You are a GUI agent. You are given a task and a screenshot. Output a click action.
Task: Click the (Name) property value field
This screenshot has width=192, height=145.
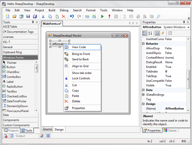point(175,109)
